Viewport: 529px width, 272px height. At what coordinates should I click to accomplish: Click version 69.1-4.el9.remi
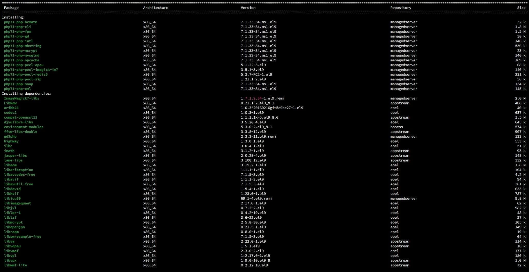256,199
